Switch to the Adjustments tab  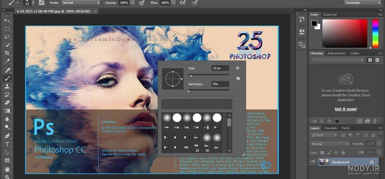point(336,53)
